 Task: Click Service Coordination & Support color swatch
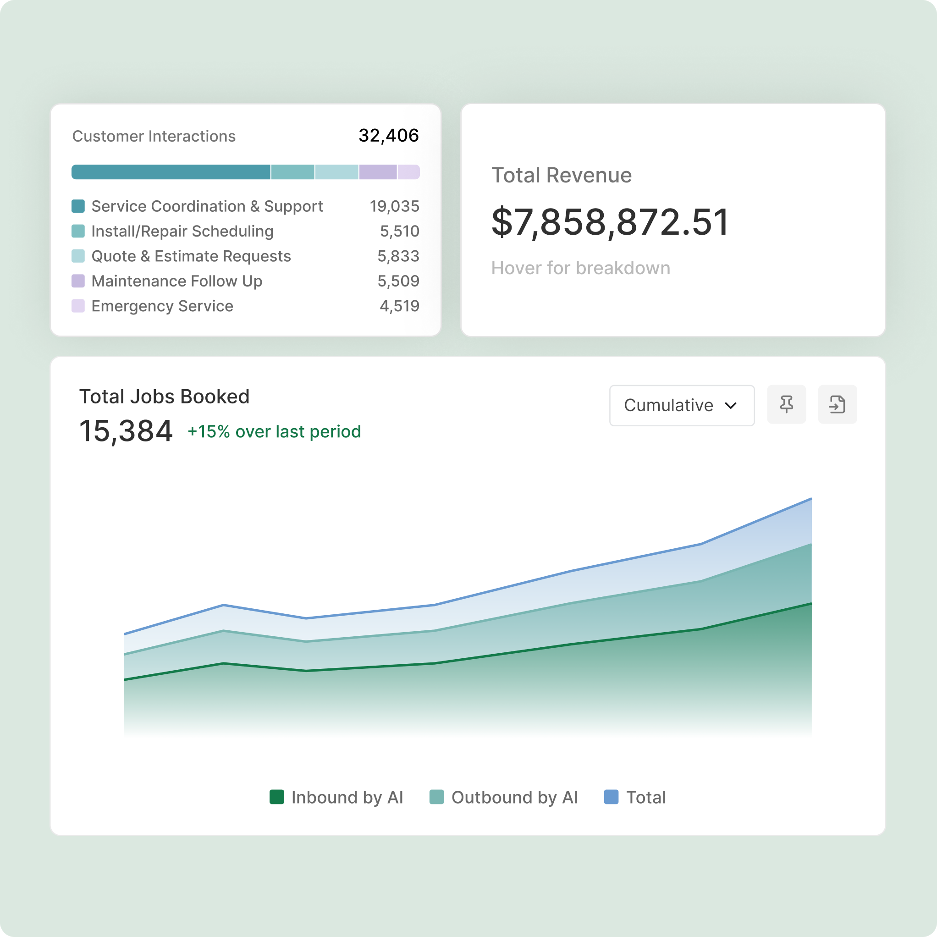pyautogui.click(x=78, y=206)
